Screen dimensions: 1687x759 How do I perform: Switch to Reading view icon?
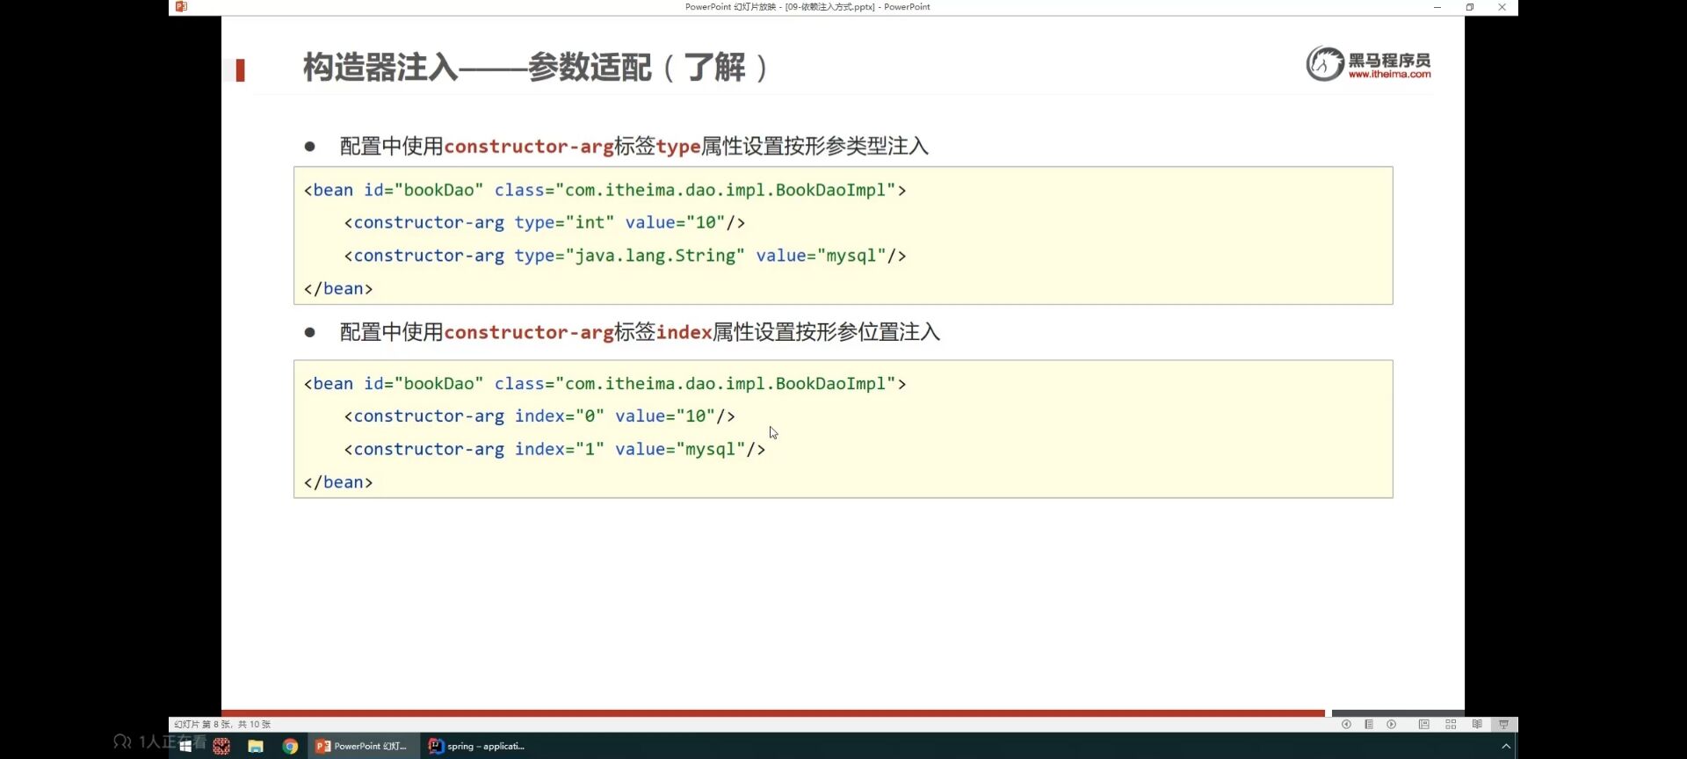click(1477, 725)
